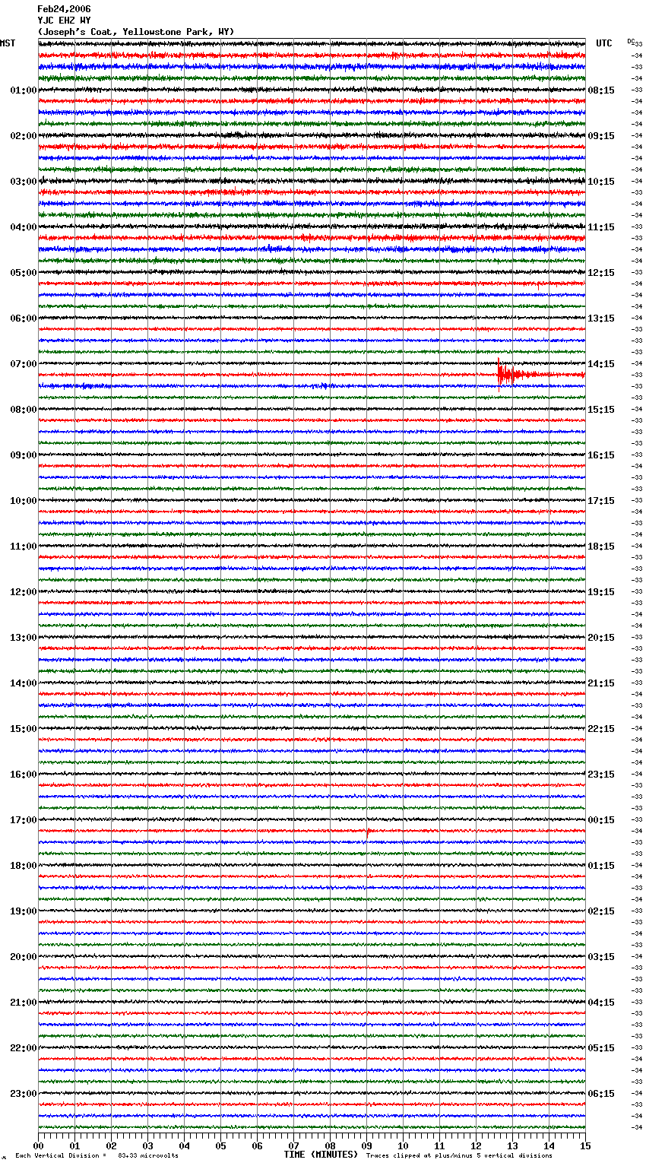Select the 02:00 MST time label
The width and height of the screenshot is (646, 1166).
tap(24, 136)
